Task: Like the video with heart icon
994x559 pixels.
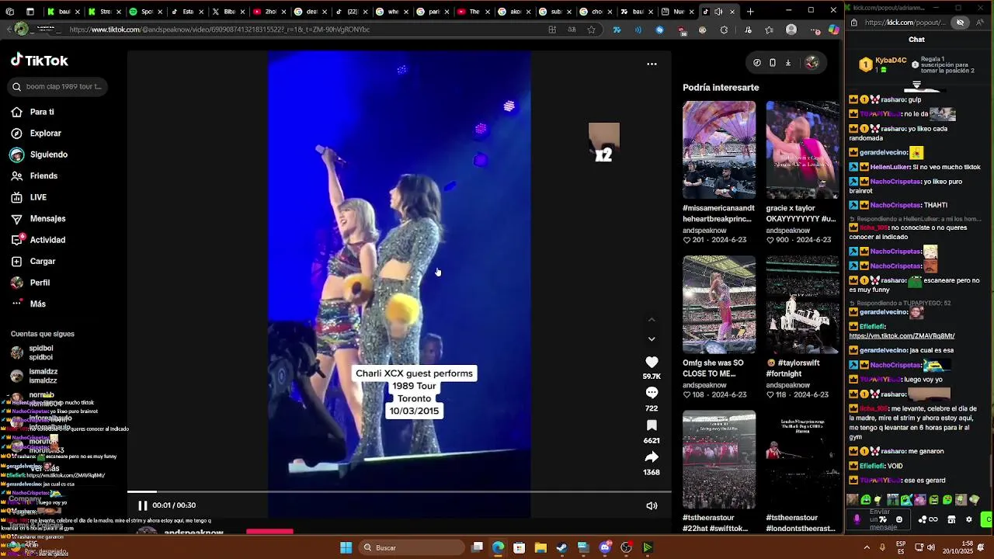Action: tap(652, 362)
